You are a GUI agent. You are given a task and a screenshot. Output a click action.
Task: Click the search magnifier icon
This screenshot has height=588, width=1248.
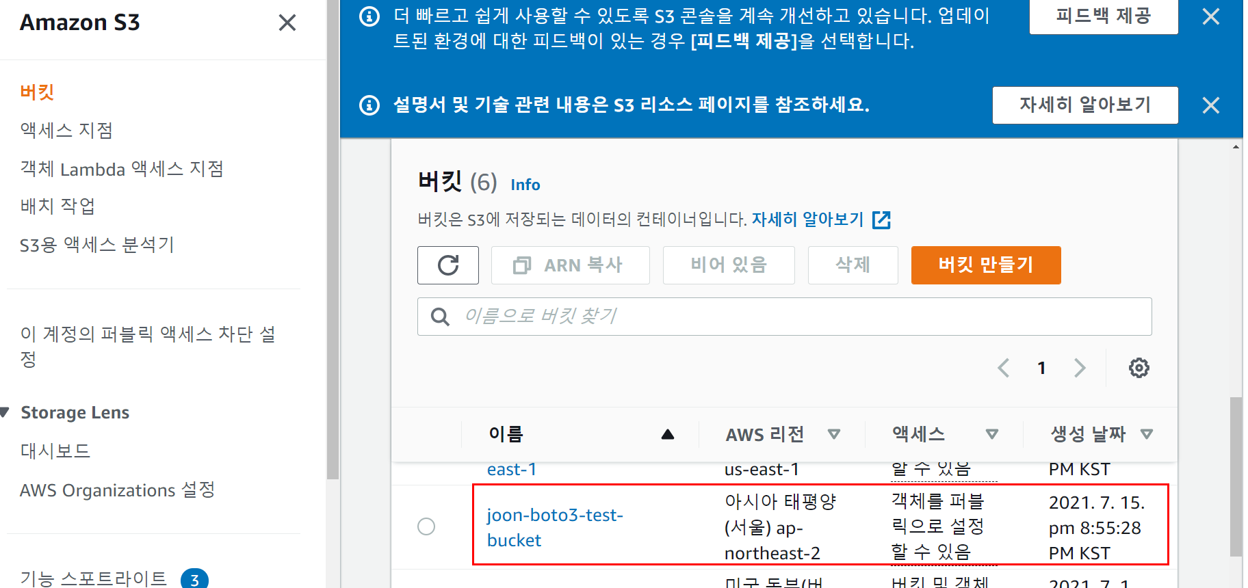[440, 317]
